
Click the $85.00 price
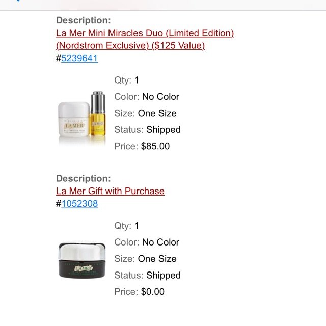155,146
